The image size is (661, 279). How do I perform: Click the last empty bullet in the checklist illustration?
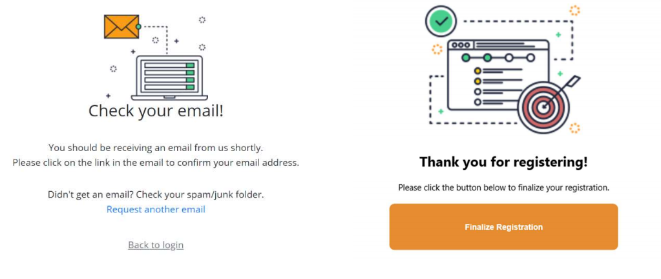click(477, 102)
